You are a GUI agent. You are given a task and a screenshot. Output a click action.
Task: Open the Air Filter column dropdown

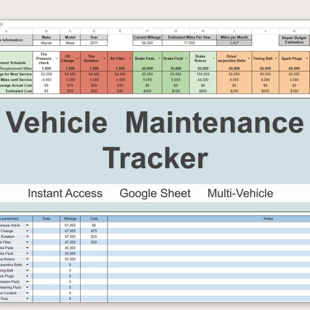(x=130, y=58)
